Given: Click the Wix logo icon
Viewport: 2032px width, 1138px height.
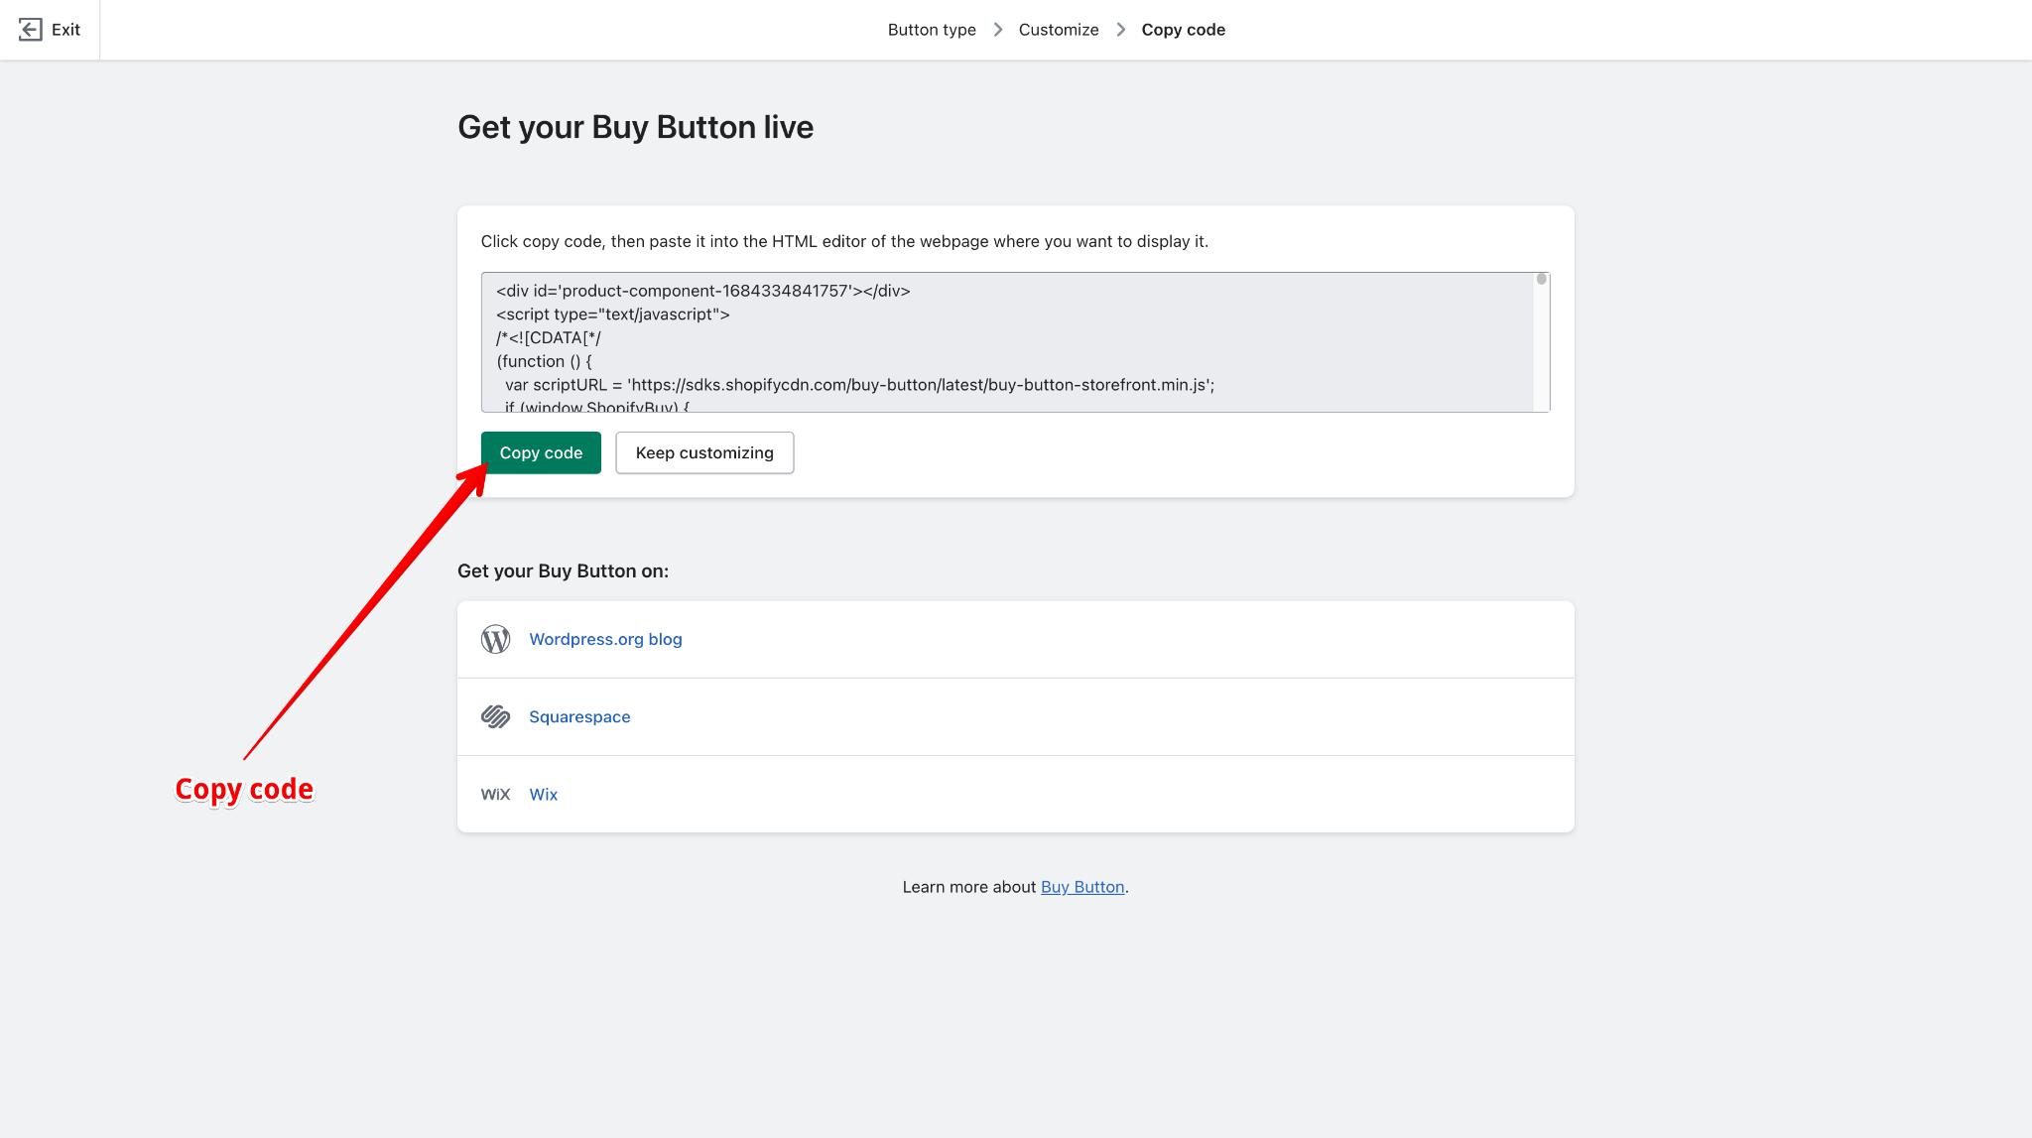Looking at the screenshot, I should (494, 794).
